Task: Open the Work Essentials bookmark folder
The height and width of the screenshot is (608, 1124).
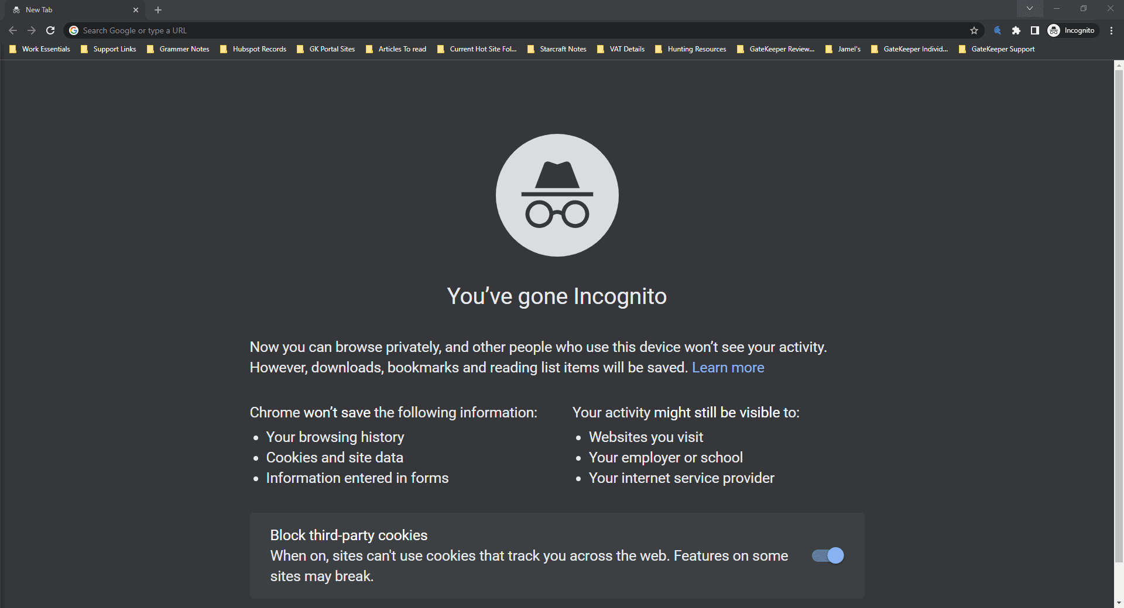Action: pos(40,49)
